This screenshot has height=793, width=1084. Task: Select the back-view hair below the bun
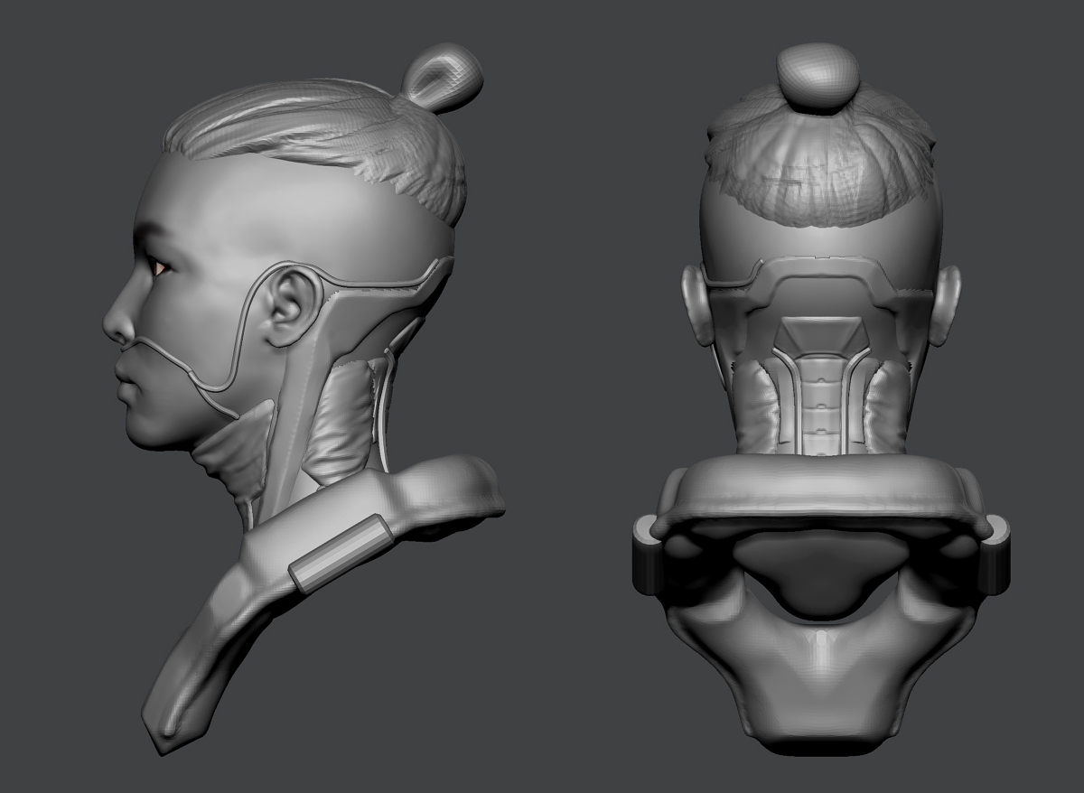click(x=821, y=160)
